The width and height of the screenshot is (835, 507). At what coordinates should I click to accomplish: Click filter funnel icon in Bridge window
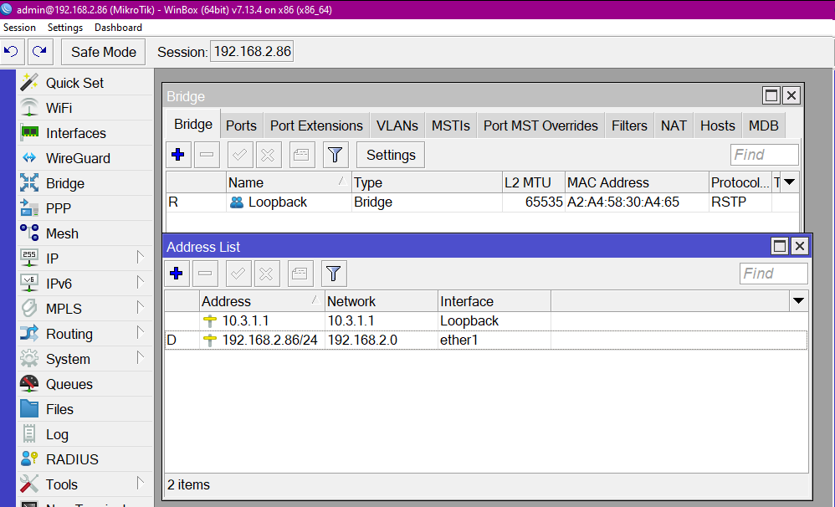pos(335,155)
